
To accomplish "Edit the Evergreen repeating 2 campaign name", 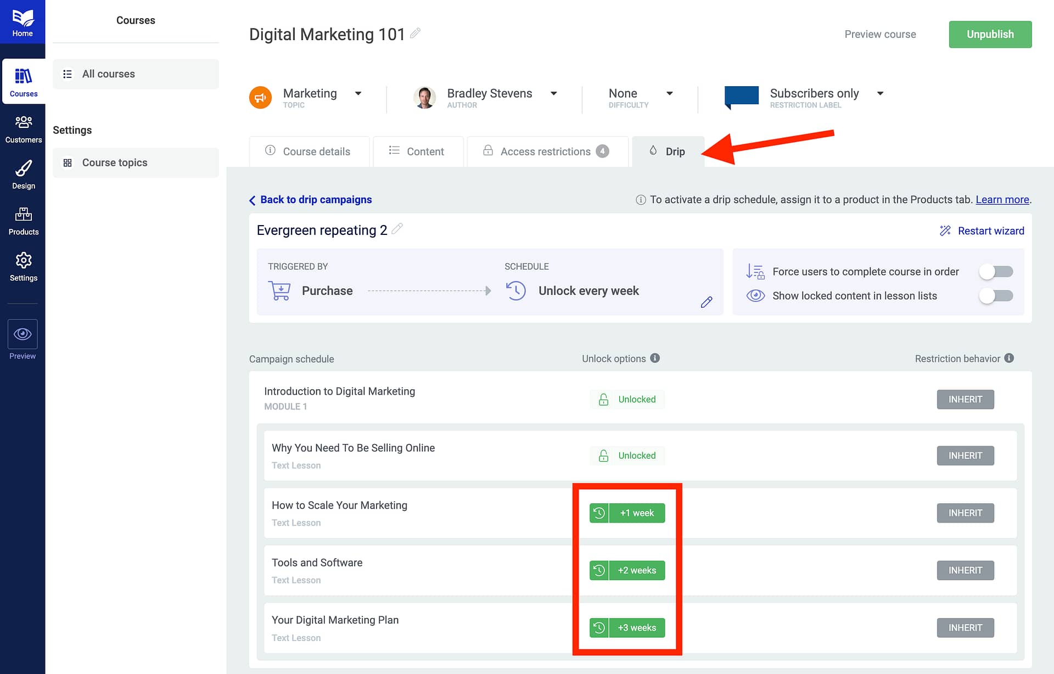I will [397, 229].
